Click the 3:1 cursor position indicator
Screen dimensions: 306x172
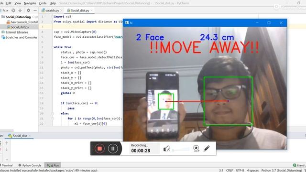[221, 170]
